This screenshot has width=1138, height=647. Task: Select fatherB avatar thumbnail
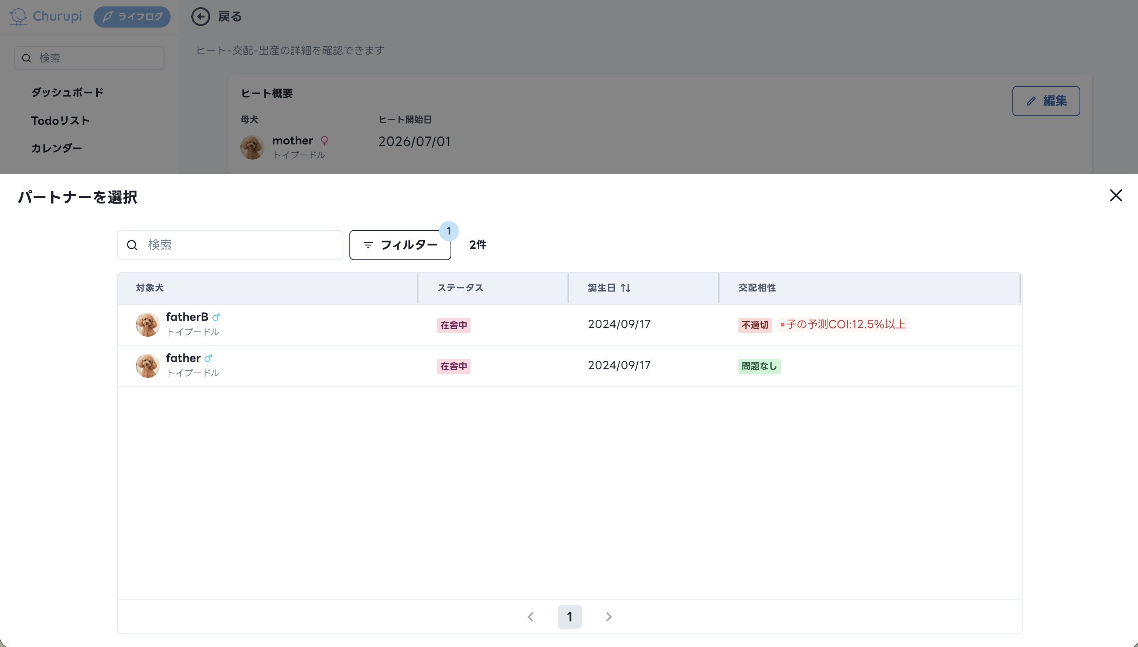(x=148, y=324)
